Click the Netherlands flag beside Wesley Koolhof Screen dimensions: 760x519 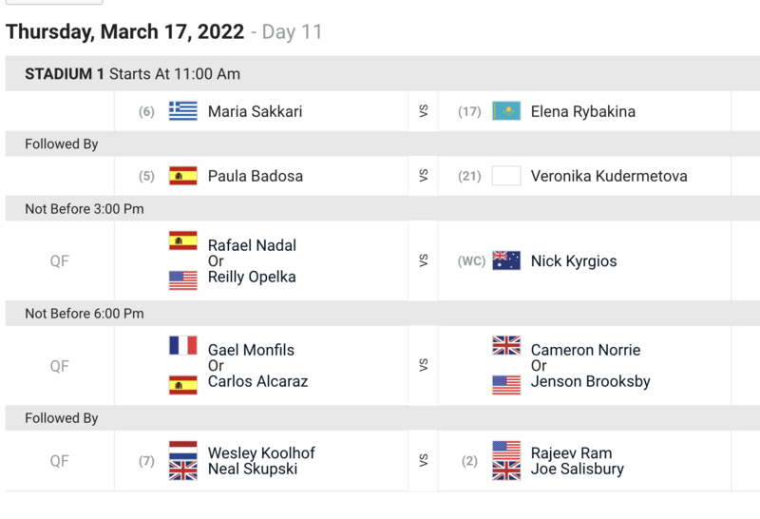pyautogui.click(x=183, y=449)
